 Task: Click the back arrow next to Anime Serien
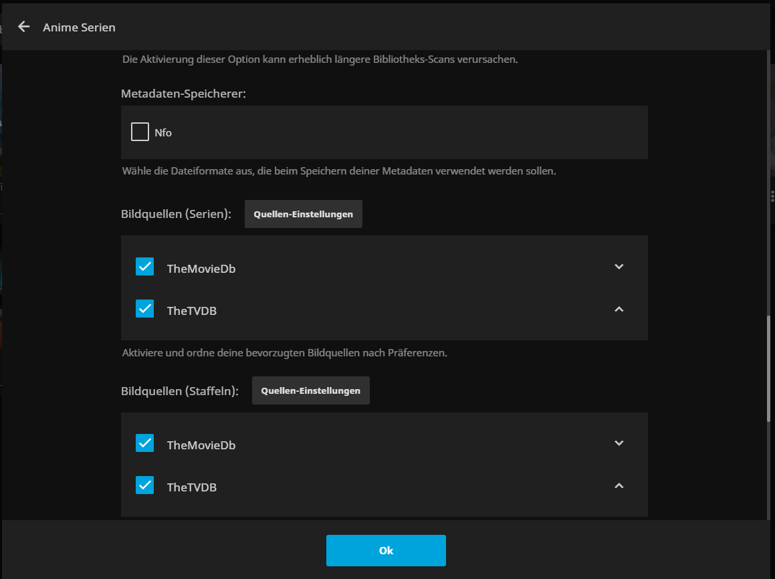pyautogui.click(x=24, y=27)
